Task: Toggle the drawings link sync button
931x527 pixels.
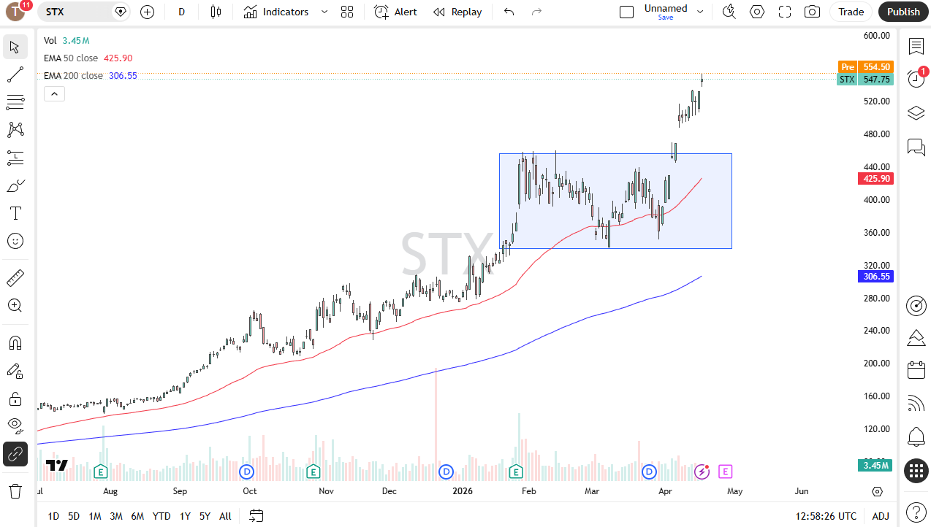Action: (15, 454)
